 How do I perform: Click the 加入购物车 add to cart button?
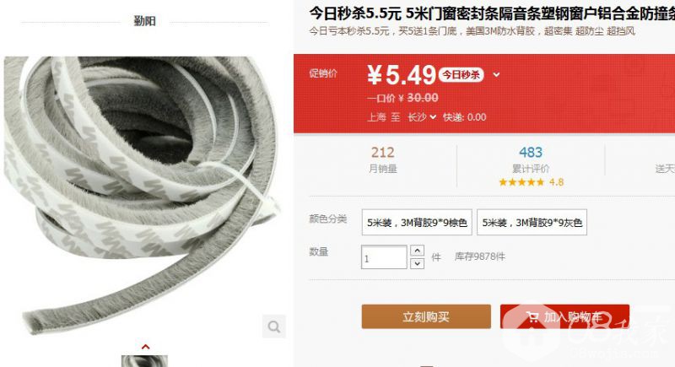point(564,316)
